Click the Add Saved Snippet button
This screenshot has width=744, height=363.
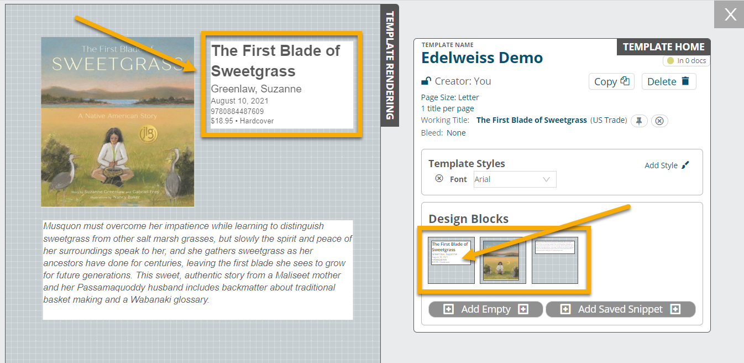[620, 309]
